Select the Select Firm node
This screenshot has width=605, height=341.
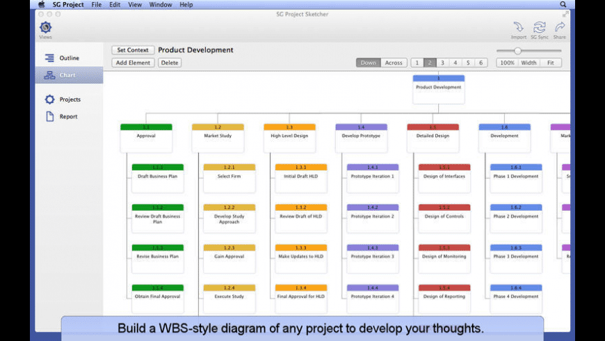[x=229, y=178]
